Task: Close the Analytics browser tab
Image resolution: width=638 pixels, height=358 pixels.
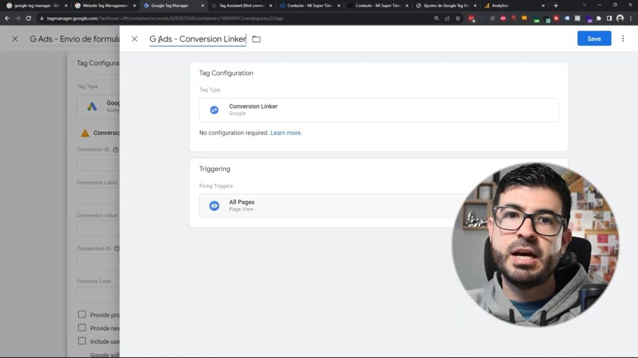Action: 543,6
